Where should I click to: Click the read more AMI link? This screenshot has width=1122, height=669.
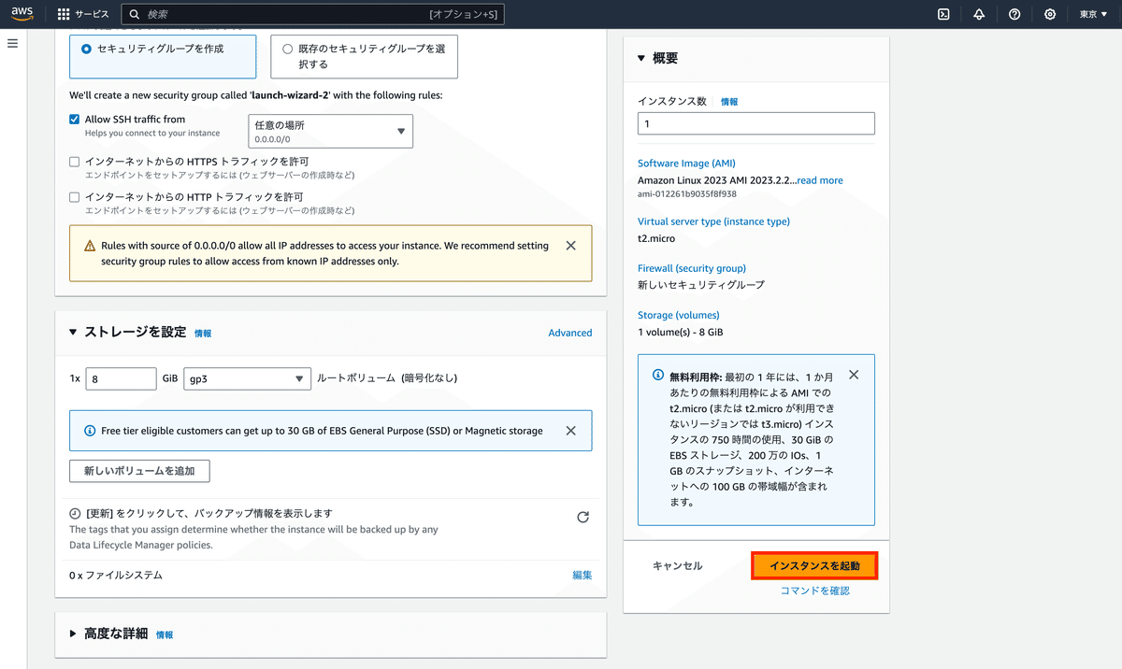pos(820,180)
